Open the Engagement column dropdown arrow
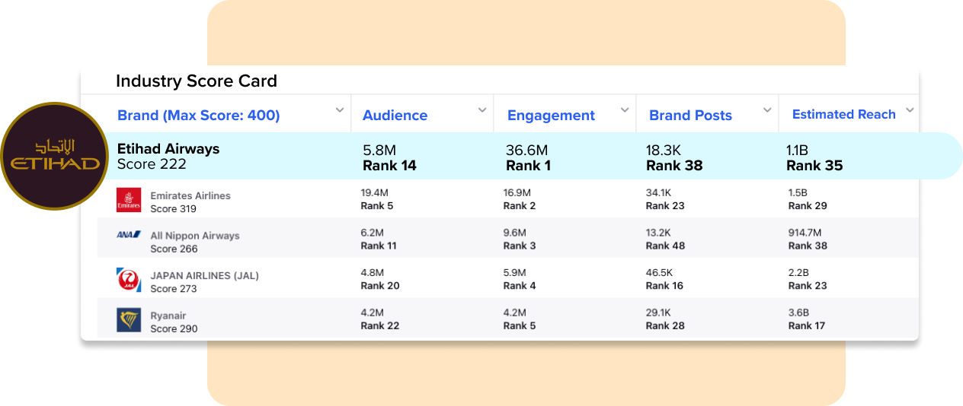 click(x=625, y=111)
